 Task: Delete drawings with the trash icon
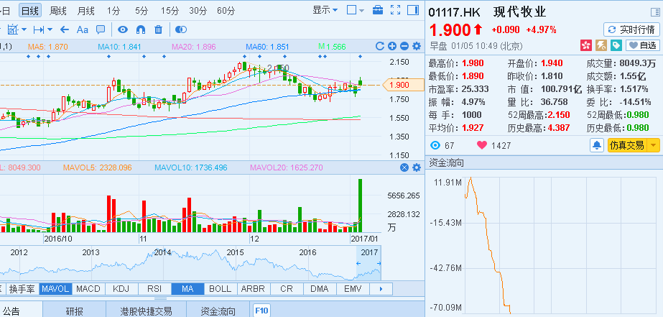tap(158, 29)
